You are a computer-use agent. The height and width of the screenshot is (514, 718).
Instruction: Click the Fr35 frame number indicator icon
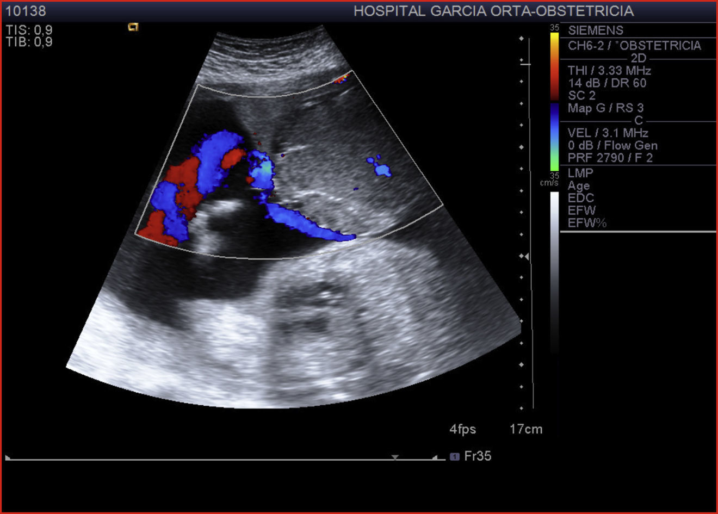click(455, 457)
